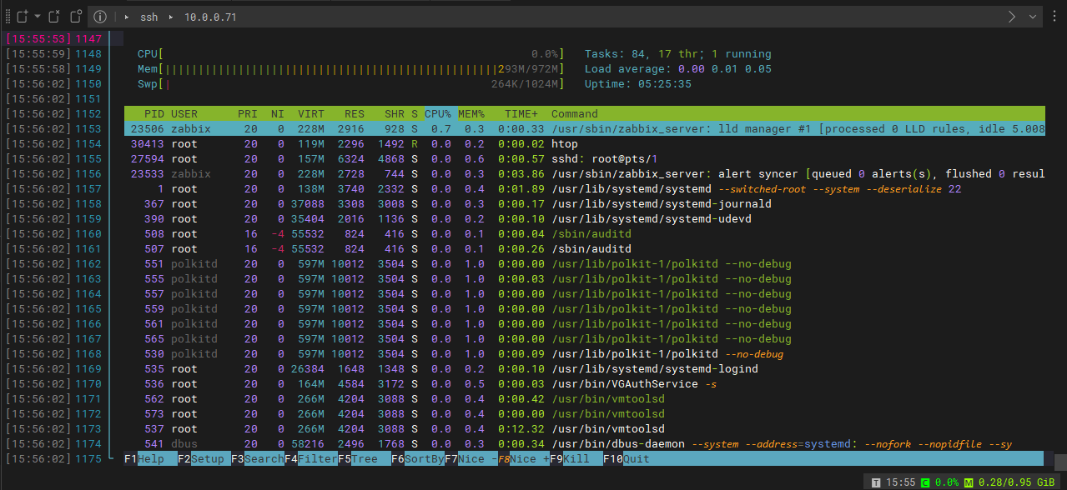
Task: Click the Tasks: 84, 17 thr text
Action: tap(642, 54)
